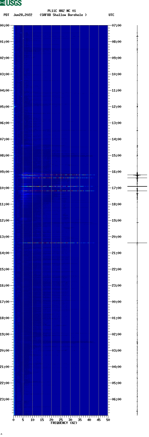
Task: Click the USGS logo
Action: [x=11, y=3]
